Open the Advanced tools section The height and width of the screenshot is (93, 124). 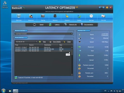[31, 18]
